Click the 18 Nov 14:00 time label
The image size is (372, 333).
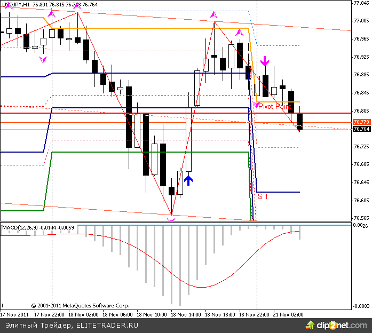click(186, 315)
